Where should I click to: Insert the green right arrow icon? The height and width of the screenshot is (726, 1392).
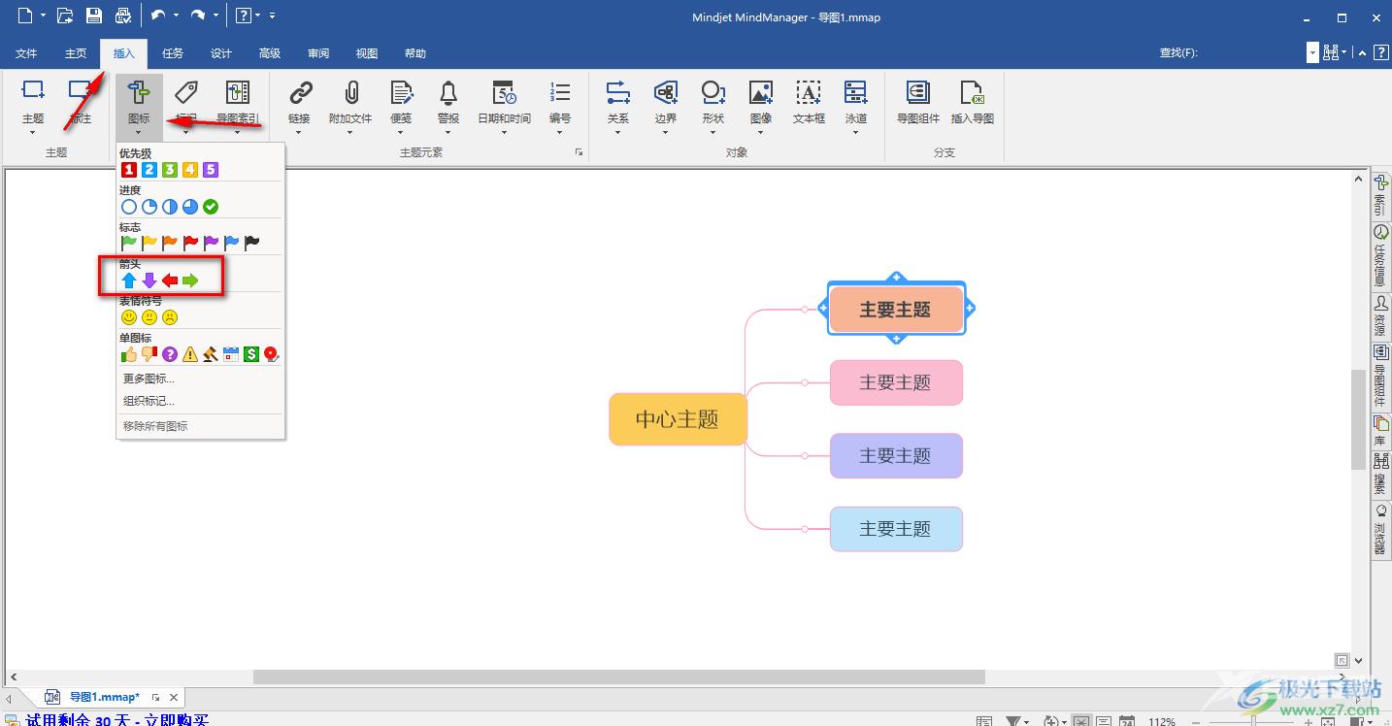pos(190,280)
